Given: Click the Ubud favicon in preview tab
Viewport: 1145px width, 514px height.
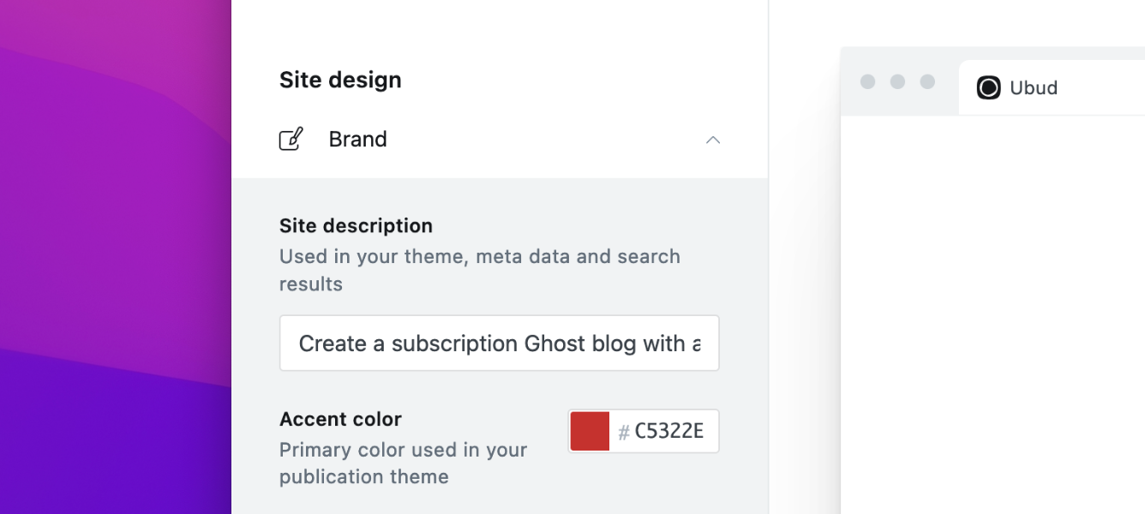Looking at the screenshot, I should 988,87.
